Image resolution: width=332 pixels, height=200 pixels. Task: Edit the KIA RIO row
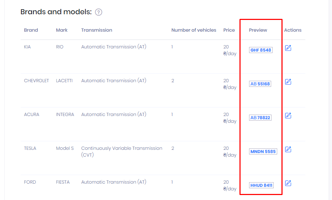pyautogui.click(x=288, y=48)
